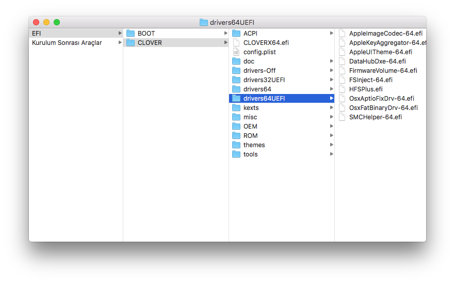Zoom the window with green button
The height and width of the screenshot is (283, 455).
point(57,22)
